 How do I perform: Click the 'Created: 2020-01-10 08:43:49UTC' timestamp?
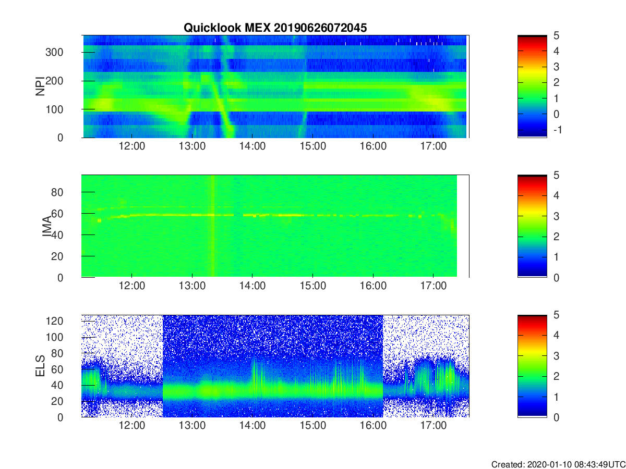(558, 464)
